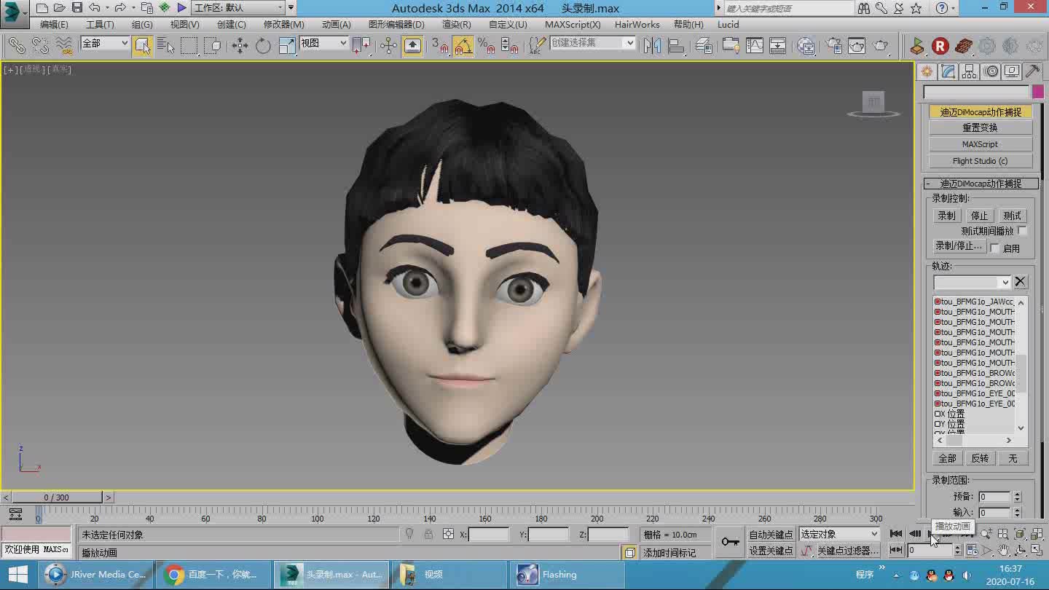This screenshot has width=1049, height=590.
Task: Check the 启用 checkbox
Action: pos(994,248)
